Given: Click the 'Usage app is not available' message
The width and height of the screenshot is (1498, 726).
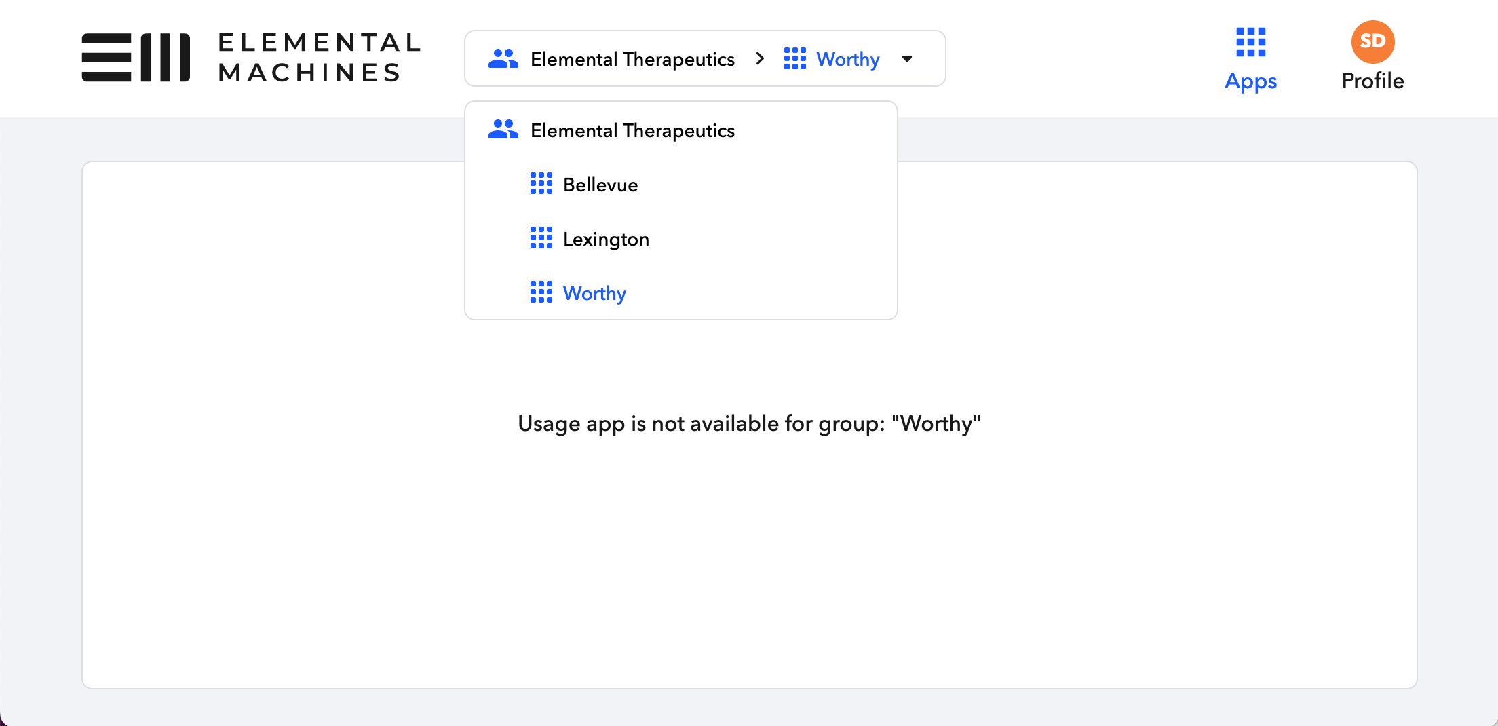Looking at the screenshot, I should click(x=749, y=424).
